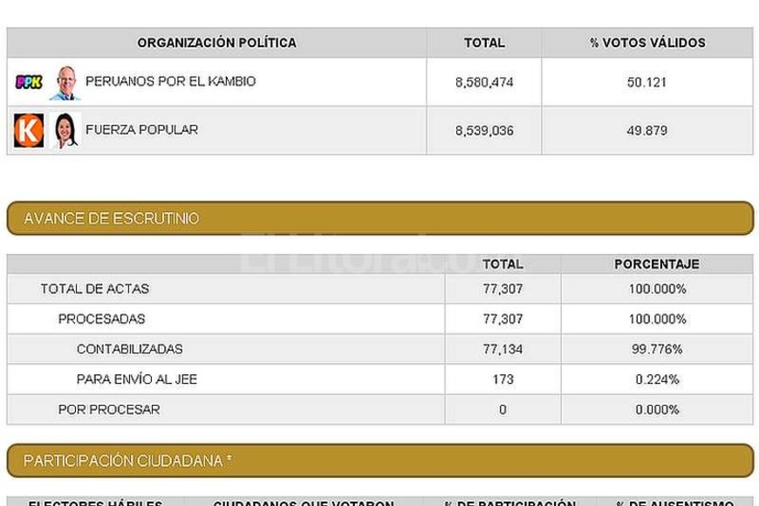Select the Contabilizadas row label

pos(129,349)
